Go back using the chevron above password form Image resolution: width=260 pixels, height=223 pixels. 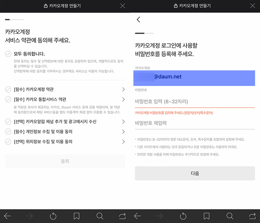(139, 20)
